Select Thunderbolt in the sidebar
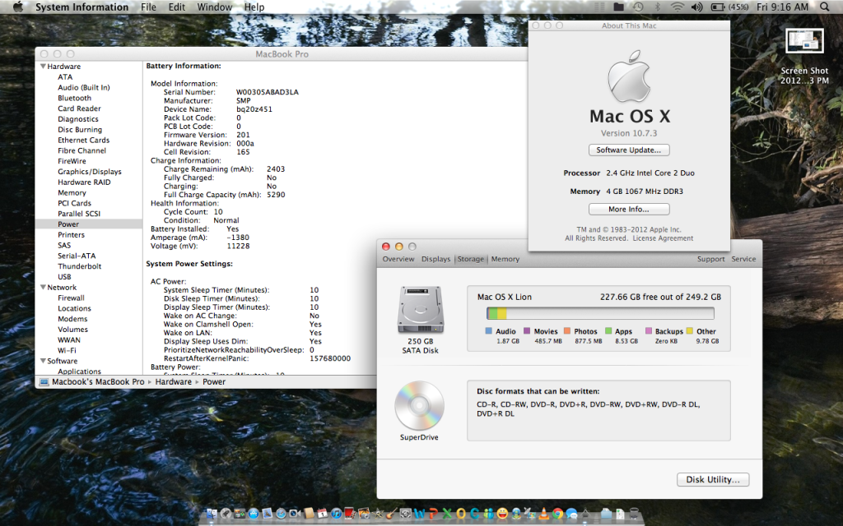The width and height of the screenshot is (843, 526). [80, 265]
